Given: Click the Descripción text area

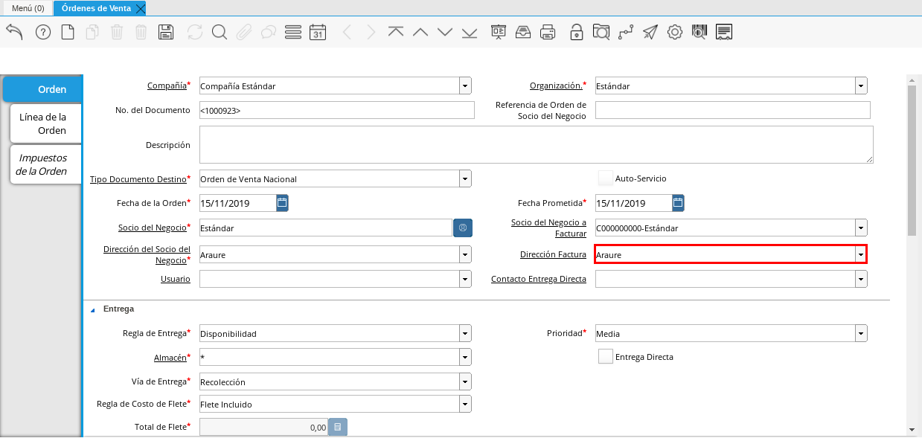Looking at the screenshot, I should click(x=536, y=144).
